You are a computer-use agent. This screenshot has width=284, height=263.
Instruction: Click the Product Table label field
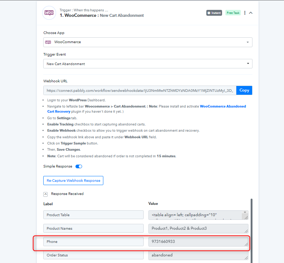coord(93,215)
